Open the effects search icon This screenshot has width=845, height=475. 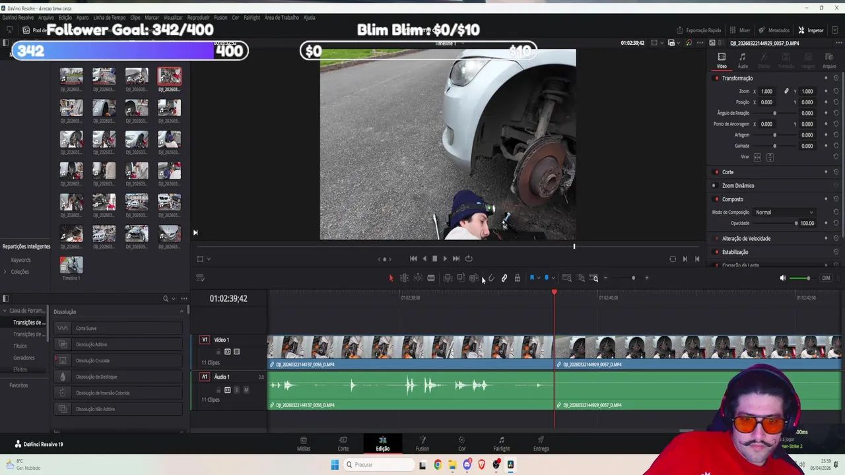pyautogui.click(x=166, y=299)
